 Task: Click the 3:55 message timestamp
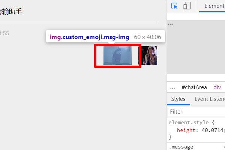tap(4, 33)
